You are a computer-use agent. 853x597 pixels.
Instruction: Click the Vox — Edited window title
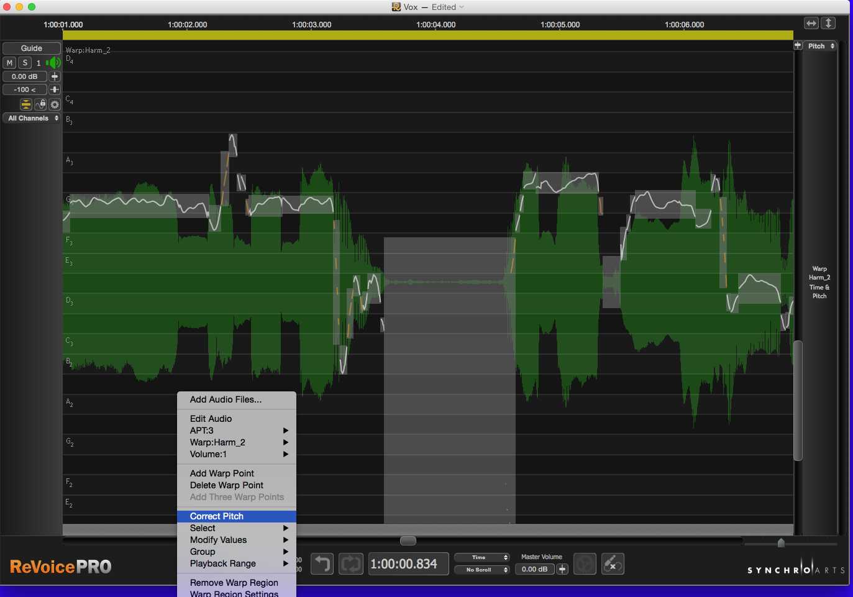430,7
